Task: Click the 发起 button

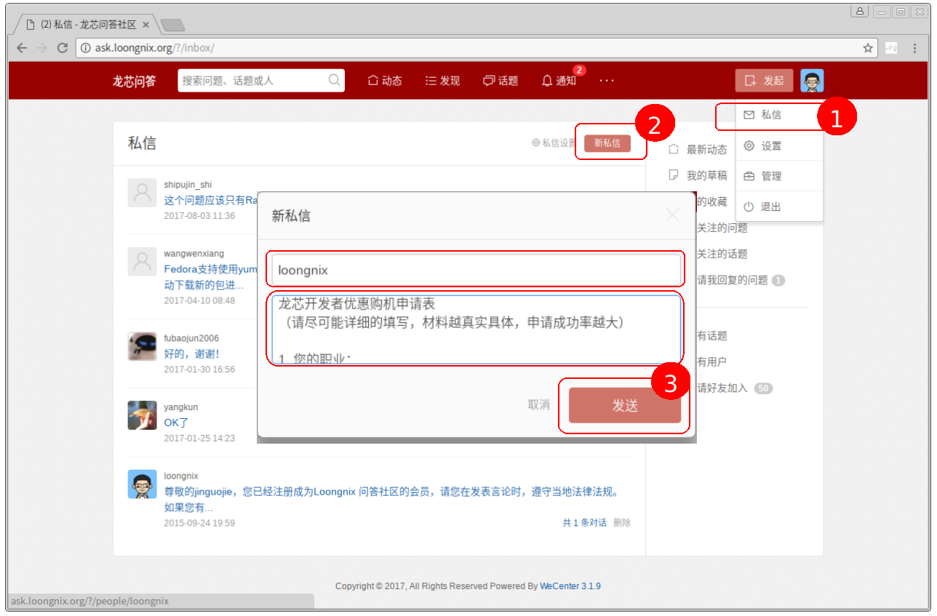Action: [x=764, y=81]
